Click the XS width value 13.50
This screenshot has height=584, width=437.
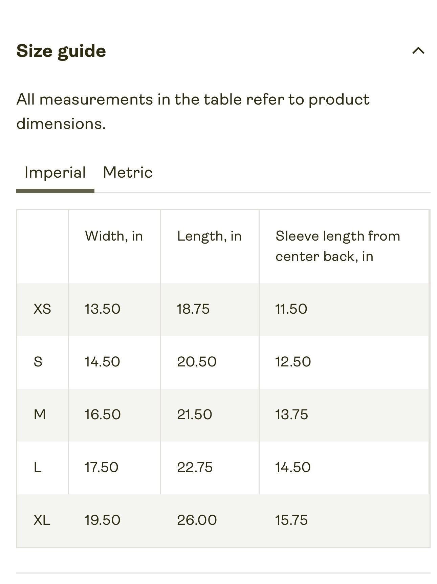coord(102,309)
